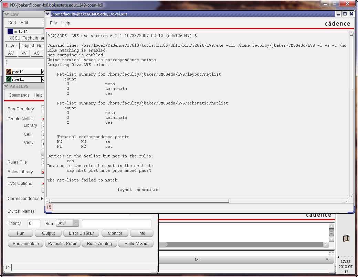Click the metal1 current layer swatch
Image resolution: width=358 pixels, height=277 pixels.
[10, 32]
